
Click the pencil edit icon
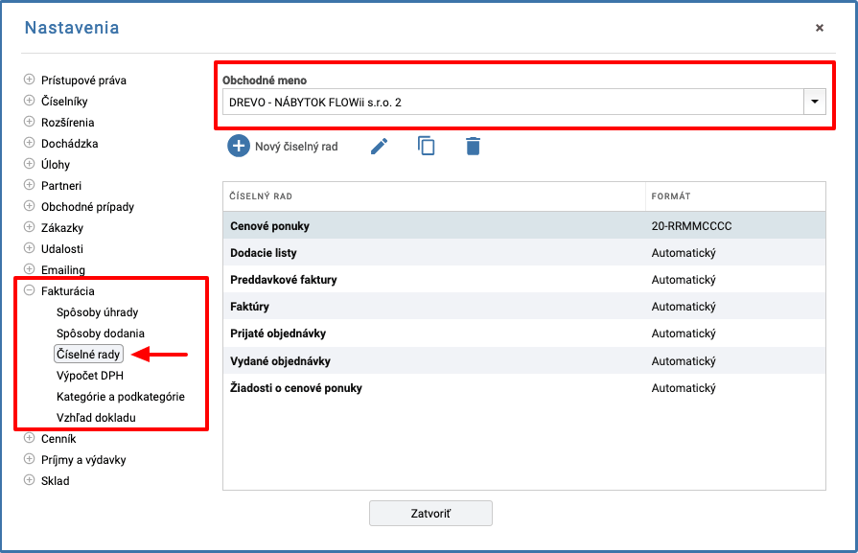point(380,146)
